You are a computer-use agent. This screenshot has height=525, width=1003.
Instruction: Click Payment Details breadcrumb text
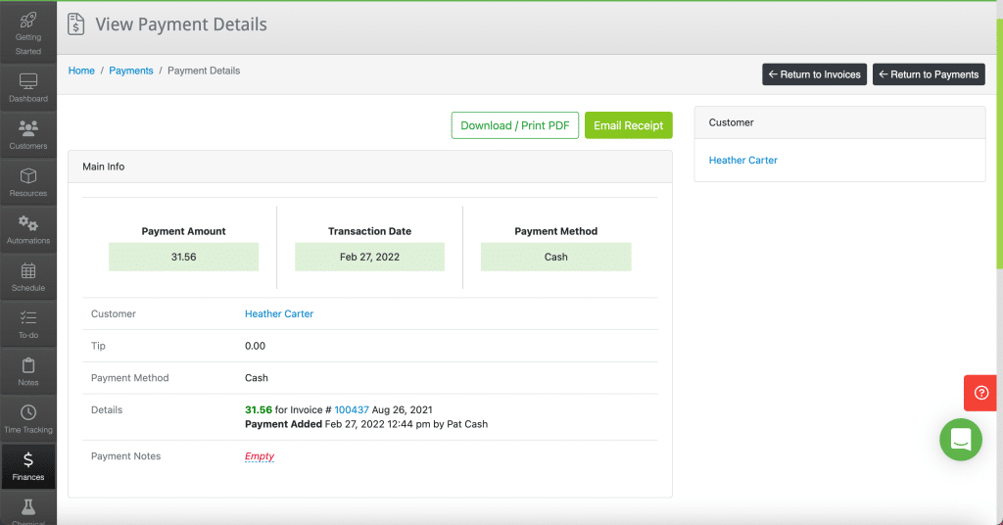[x=204, y=71]
